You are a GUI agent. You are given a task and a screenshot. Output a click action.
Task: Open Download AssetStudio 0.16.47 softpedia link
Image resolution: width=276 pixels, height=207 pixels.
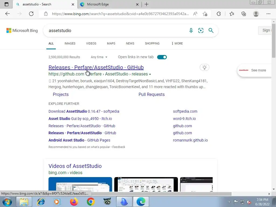click(x=84, y=111)
